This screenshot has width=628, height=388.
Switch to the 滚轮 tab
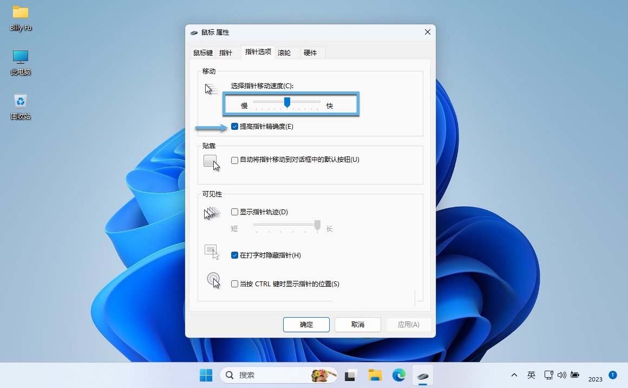[285, 52]
